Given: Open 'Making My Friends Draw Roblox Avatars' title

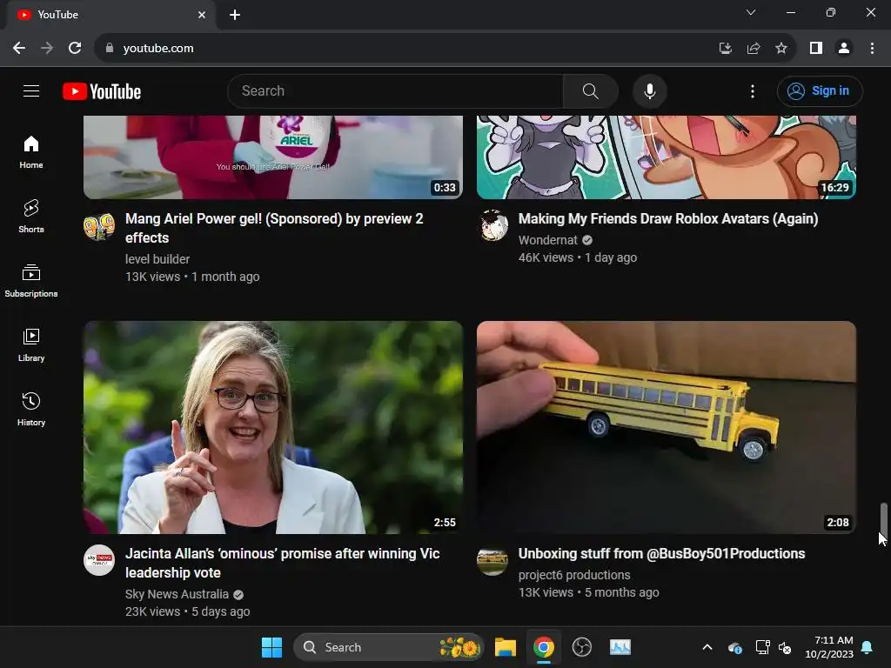Looking at the screenshot, I should [x=668, y=218].
